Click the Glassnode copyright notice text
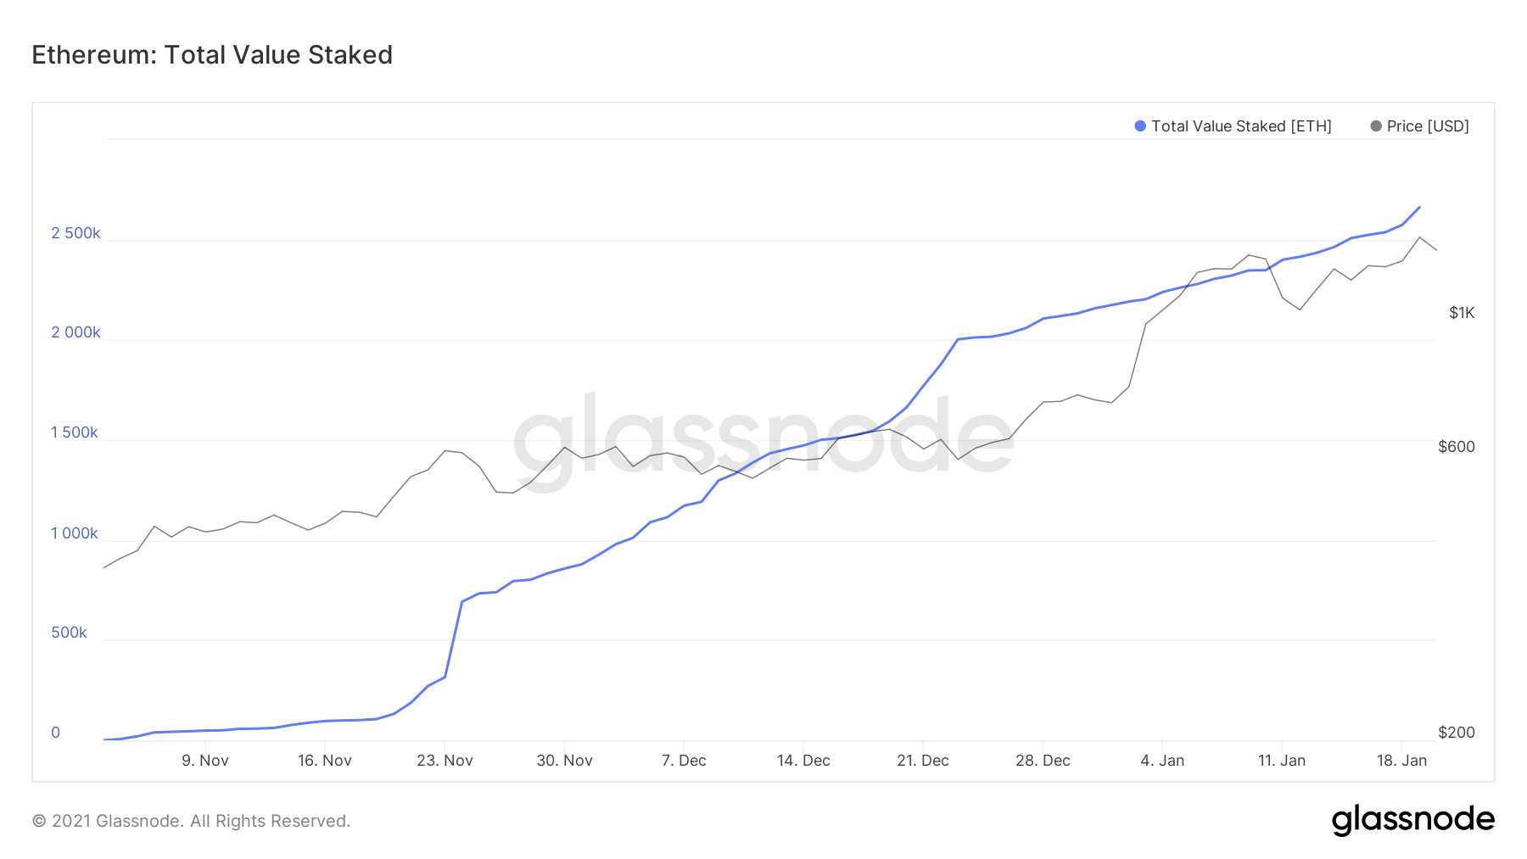The height and width of the screenshot is (859, 1527). 191,821
